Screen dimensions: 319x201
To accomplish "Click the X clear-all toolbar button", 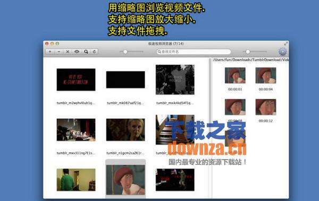I will (x=68, y=52).
